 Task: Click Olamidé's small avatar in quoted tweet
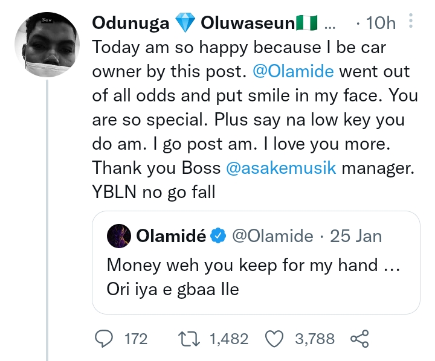tap(120, 236)
